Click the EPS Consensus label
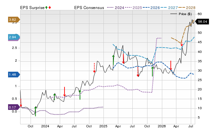The height and width of the screenshot is (128, 215). [x=89, y=8]
